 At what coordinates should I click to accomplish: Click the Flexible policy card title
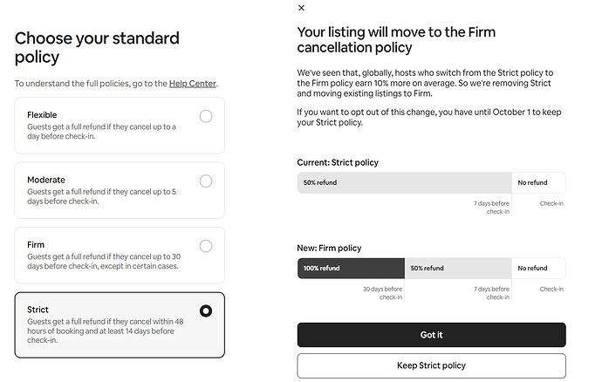(x=42, y=115)
